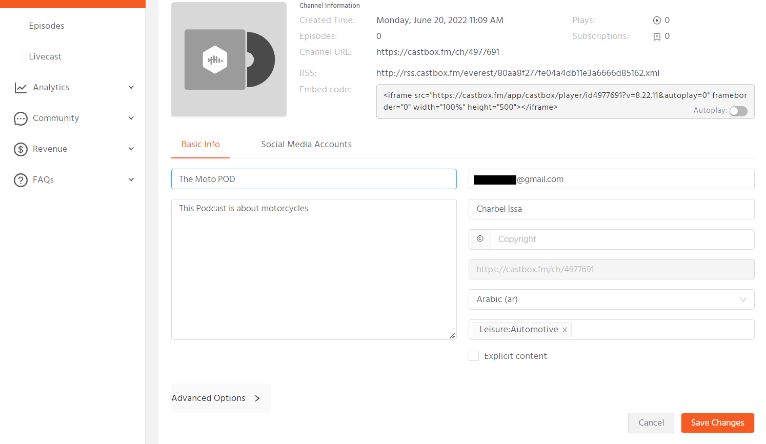Select the Analytics sidebar label

51,88
